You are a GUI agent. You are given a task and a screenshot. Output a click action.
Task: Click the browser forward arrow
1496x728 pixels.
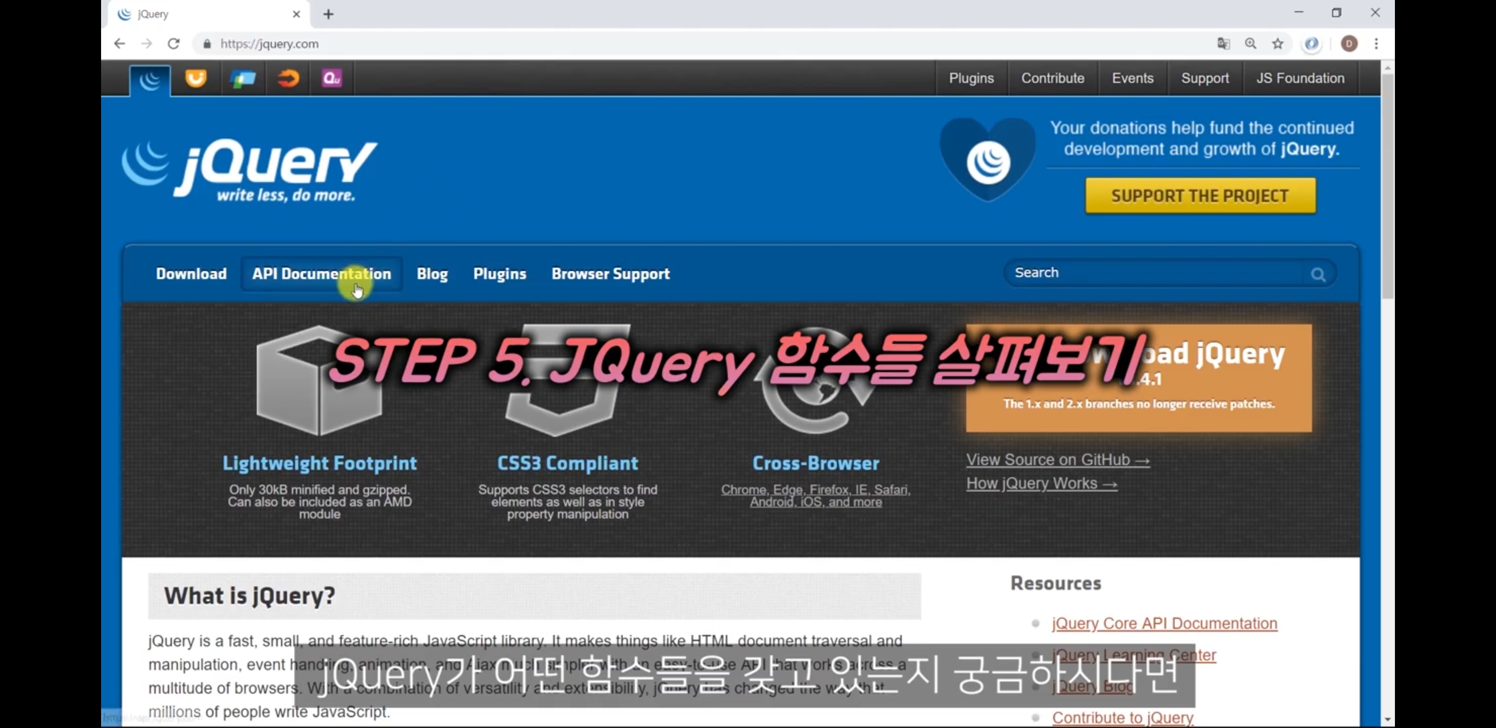(x=147, y=43)
